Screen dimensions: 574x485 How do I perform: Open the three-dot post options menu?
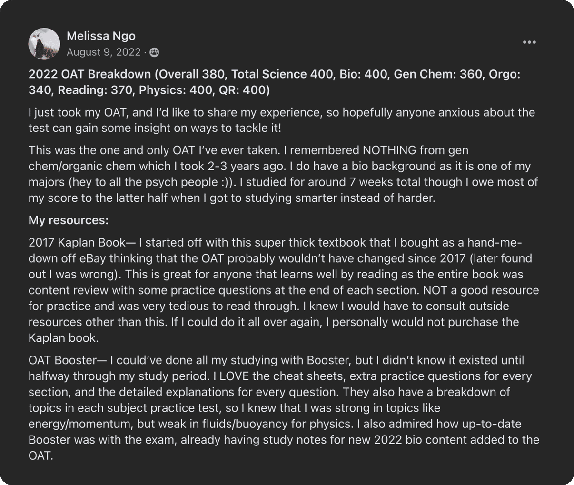pos(529,42)
